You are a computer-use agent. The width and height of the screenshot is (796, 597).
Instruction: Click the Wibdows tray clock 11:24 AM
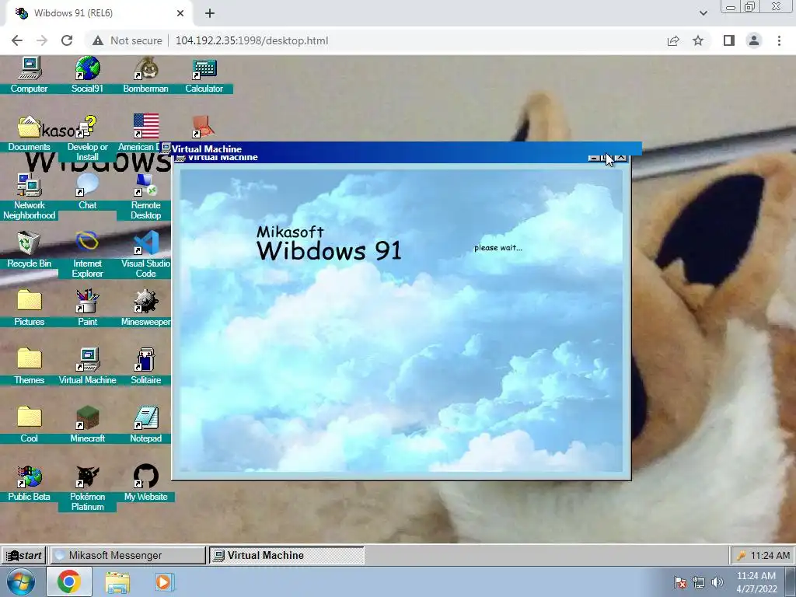pyautogui.click(x=770, y=555)
